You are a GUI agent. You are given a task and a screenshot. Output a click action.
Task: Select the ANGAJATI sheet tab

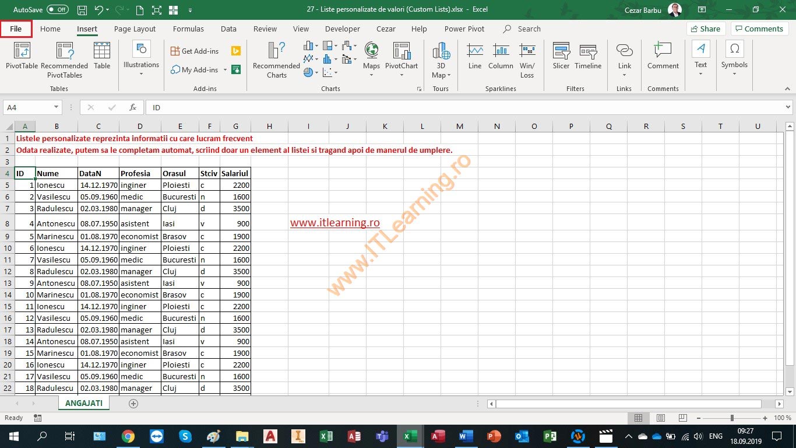pos(83,403)
